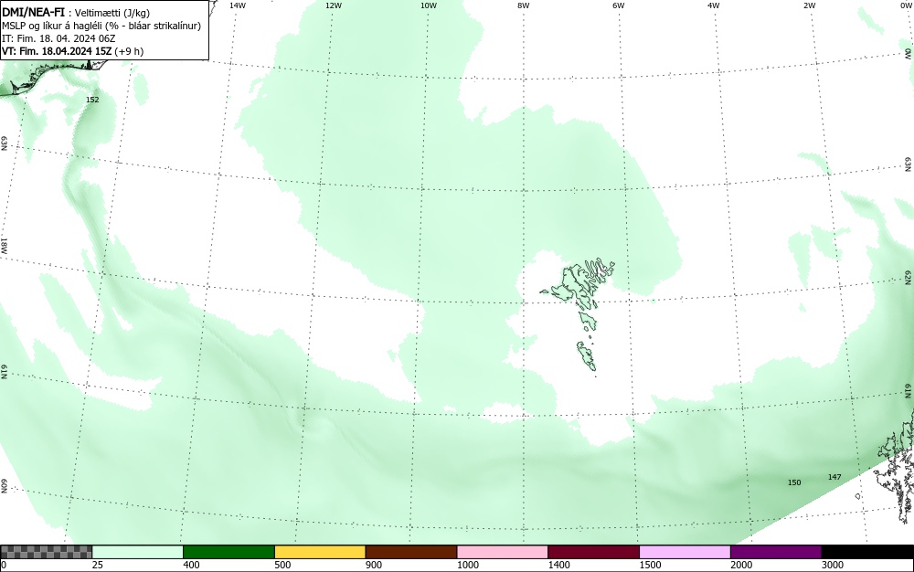Select the pink 1000–1400 legend swatch
Viewport: 914px width, 572px height.
tap(503, 552)
